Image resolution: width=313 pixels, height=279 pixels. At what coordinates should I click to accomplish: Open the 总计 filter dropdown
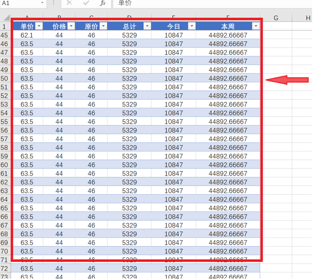147,26
